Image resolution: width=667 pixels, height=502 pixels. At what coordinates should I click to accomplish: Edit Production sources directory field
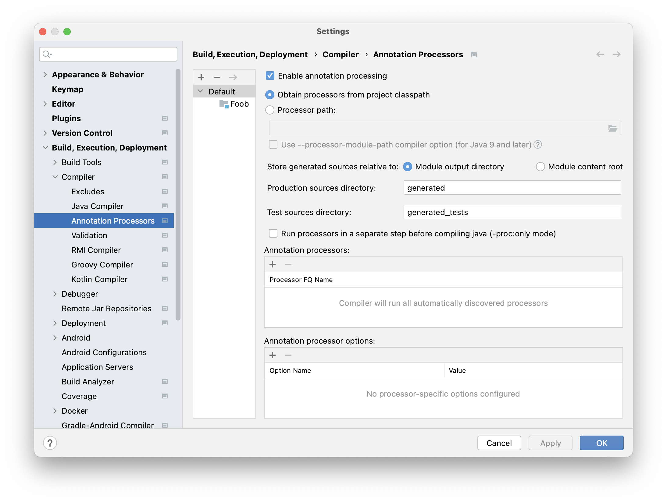(x=512, y=188)
